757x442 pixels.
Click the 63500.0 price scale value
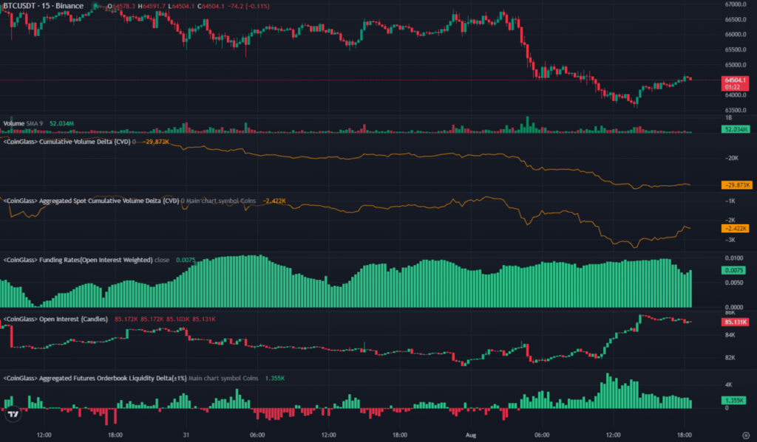pyautogui.click(x=736, y=111)
